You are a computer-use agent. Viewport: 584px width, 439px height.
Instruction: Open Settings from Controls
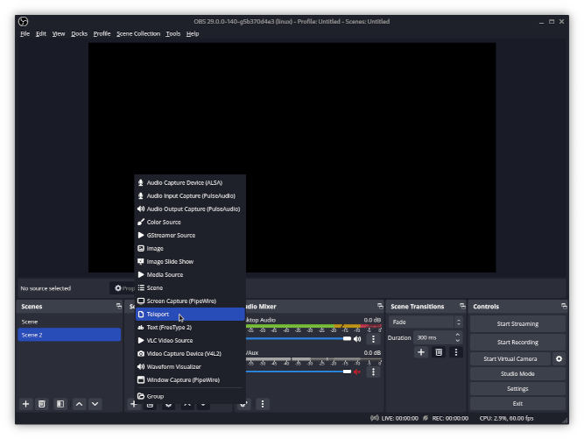click(517, 389)
